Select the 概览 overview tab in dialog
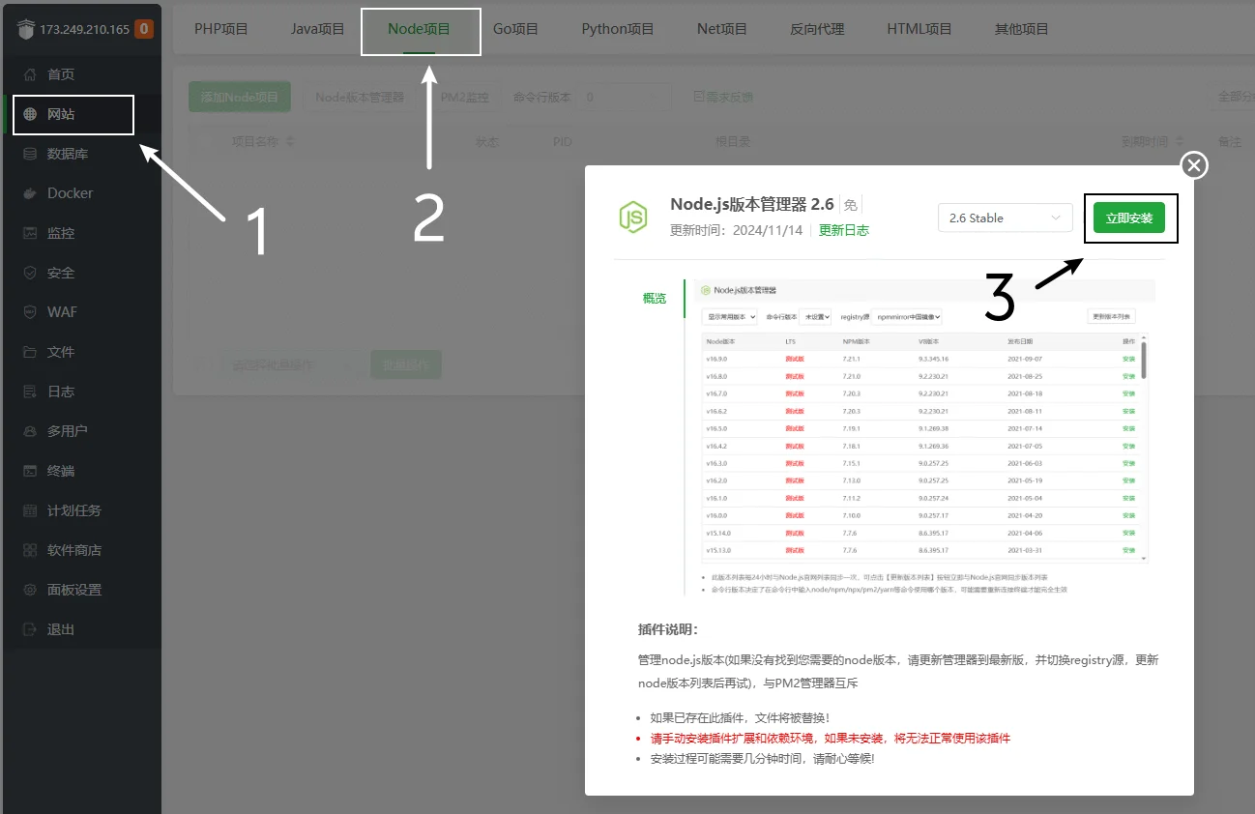 [x=655, y=299]
